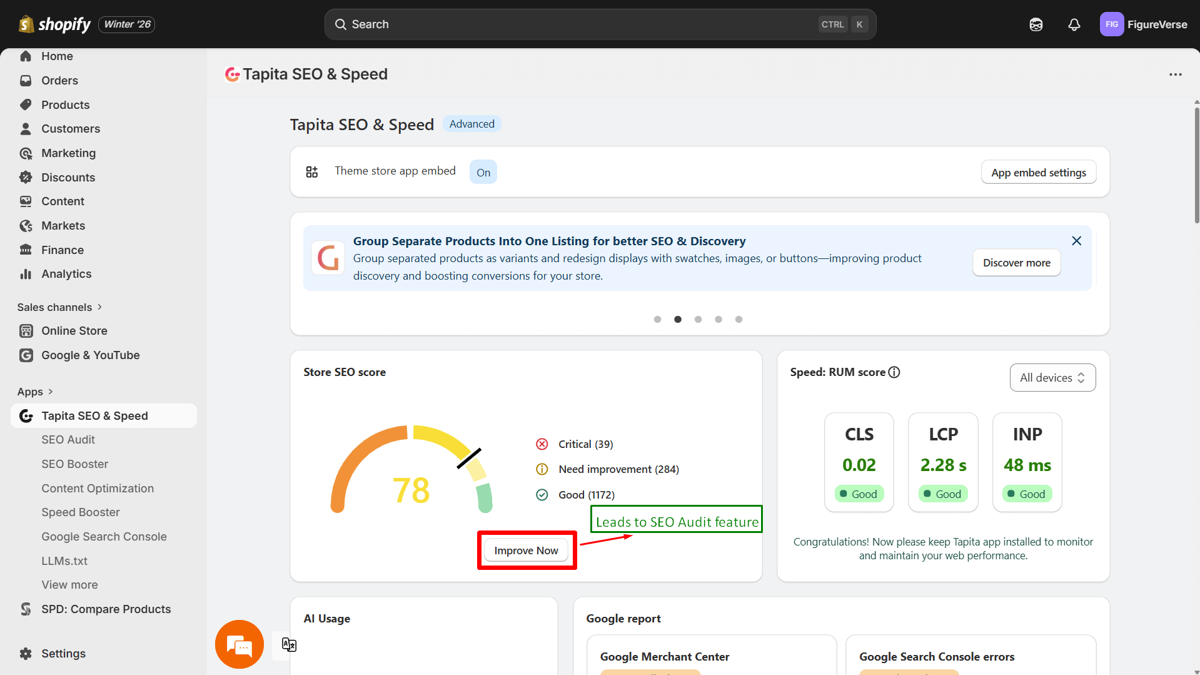Screen dimensions: 1200x675
Task: Click the Critical issues icon
Action: click(x=542, y=444)
